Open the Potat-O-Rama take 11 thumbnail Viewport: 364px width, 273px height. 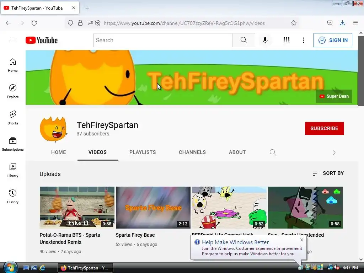pyautogui.click(x=77, y=208)
